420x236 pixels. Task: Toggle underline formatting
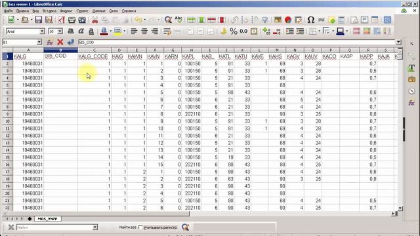point(91,31)
